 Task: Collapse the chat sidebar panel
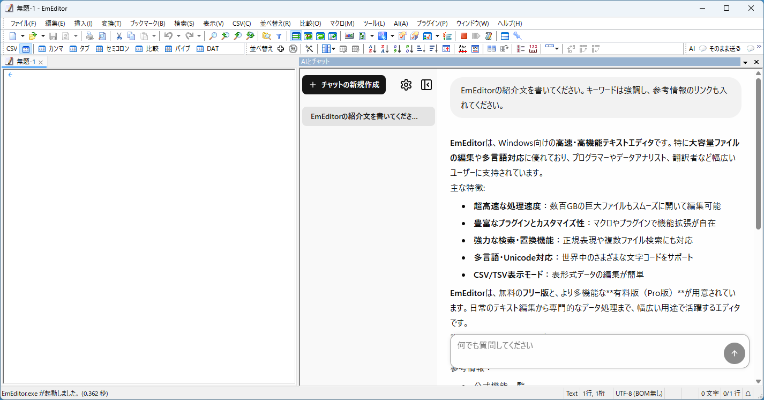(426, 84)
